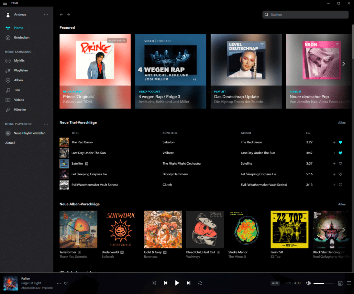Open the play queue

(x=349, y=283)
